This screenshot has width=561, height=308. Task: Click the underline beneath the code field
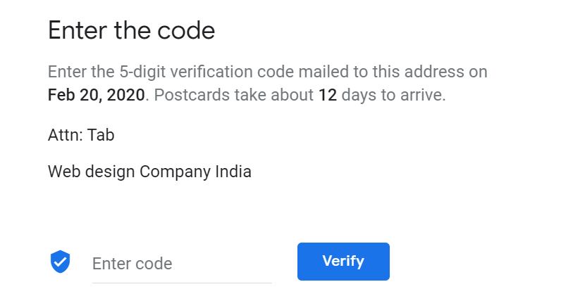coord(182,283)
